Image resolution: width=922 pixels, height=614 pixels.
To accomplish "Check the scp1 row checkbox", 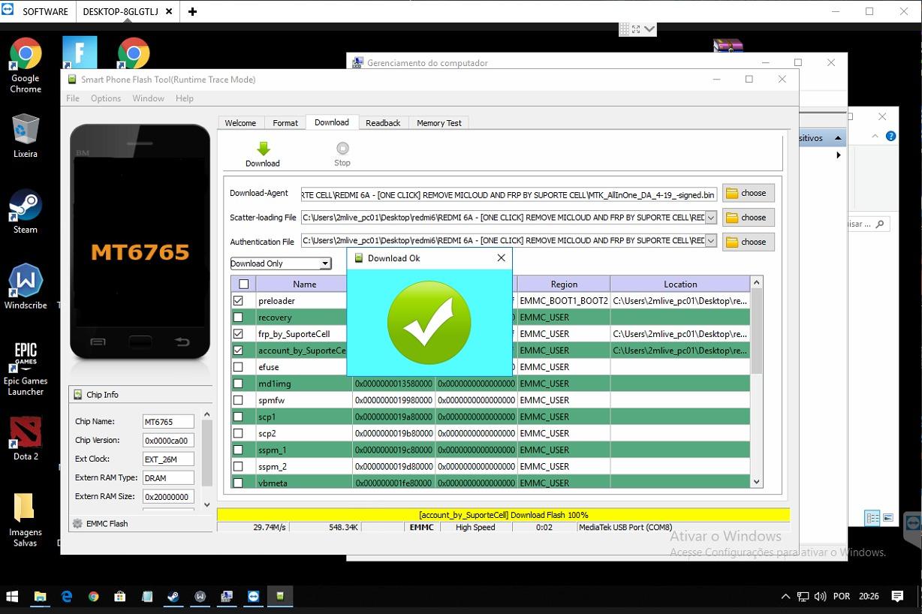I will pyautogui.click(x=238, y=417).
